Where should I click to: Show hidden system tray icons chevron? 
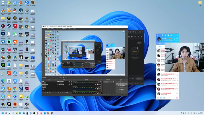click(x=180, y=113)
